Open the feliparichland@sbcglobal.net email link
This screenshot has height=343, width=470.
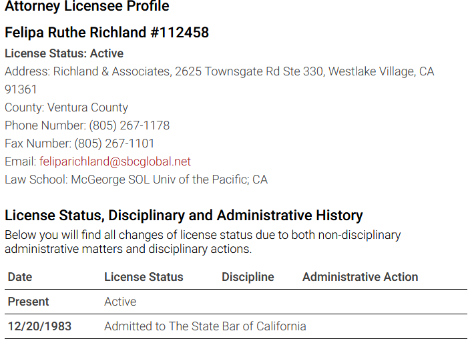coord(115,161)
